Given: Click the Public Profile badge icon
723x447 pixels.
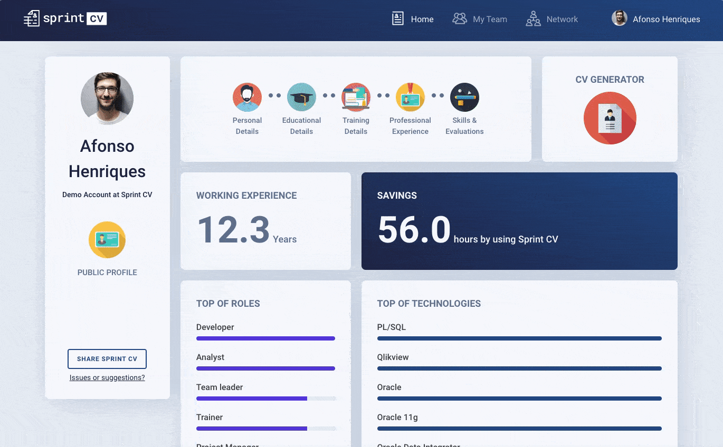Looking at the screenshot, I should click(107, 240).
